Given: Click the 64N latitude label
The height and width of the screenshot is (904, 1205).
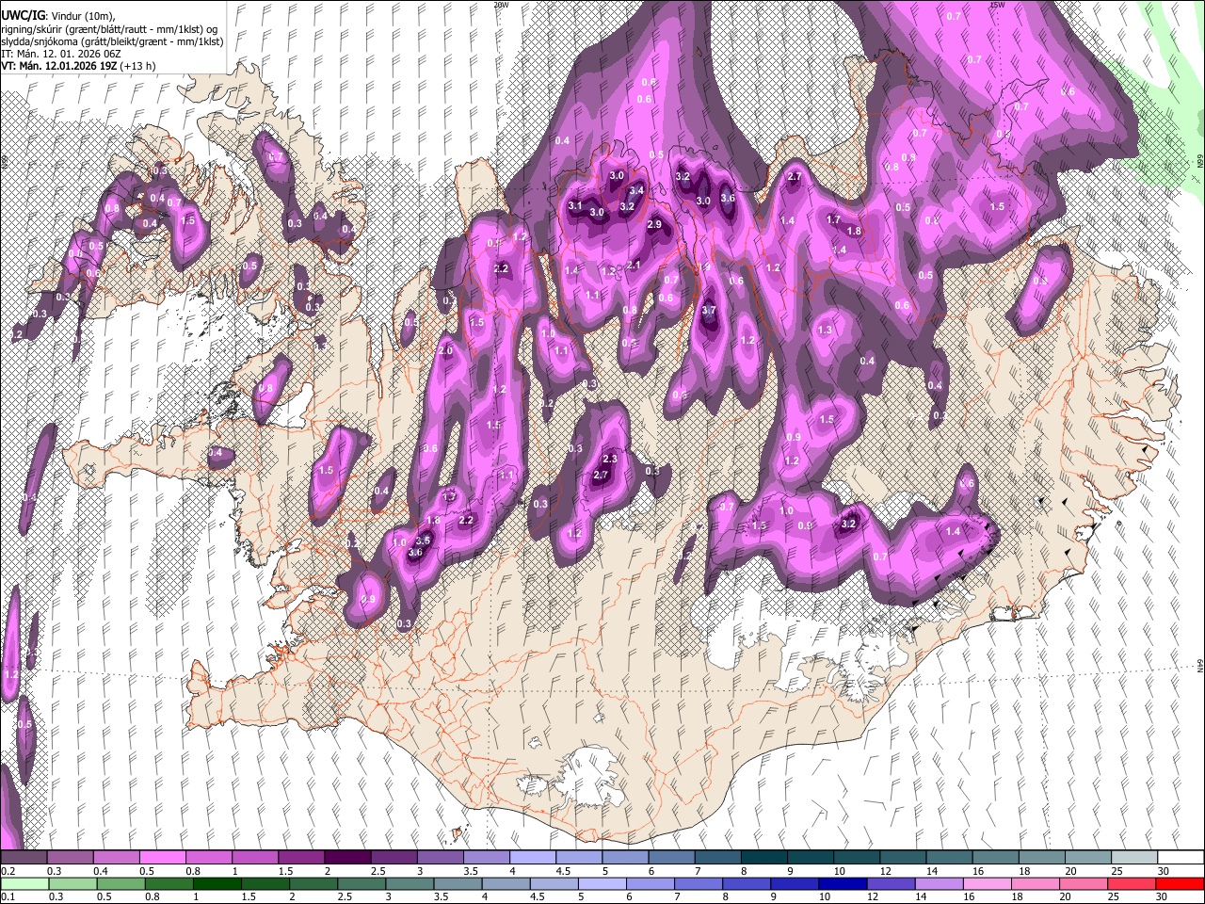Looking at the screenshot, I should [x=1200, y=665].
